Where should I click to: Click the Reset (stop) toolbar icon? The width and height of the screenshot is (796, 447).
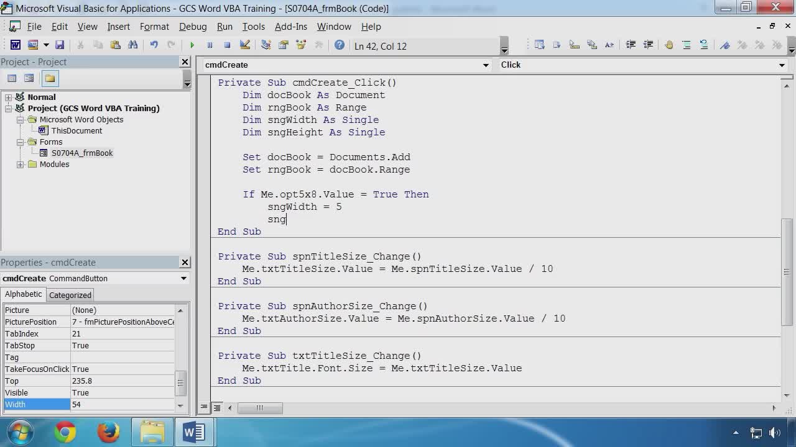coord(227,45)
